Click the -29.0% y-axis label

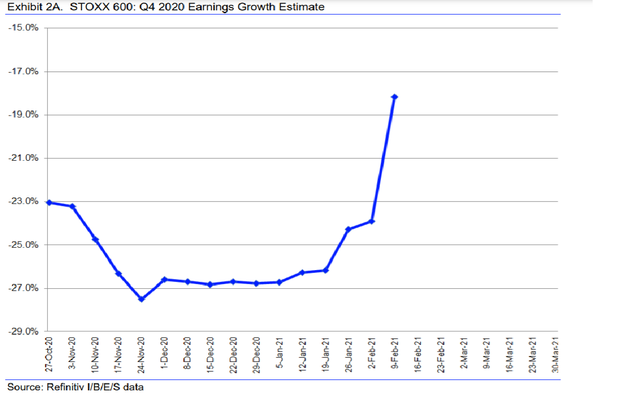point(23,331)
